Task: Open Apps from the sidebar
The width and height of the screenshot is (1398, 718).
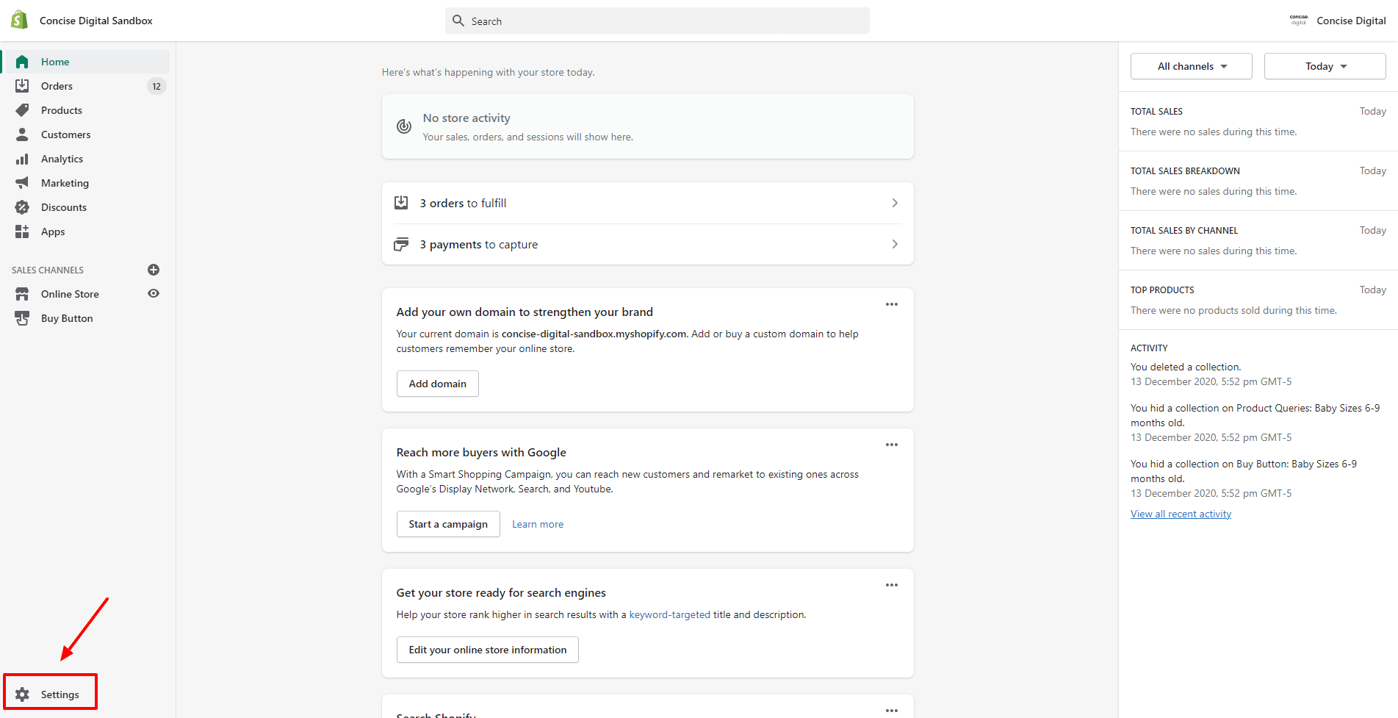Action: coord(52,231)
